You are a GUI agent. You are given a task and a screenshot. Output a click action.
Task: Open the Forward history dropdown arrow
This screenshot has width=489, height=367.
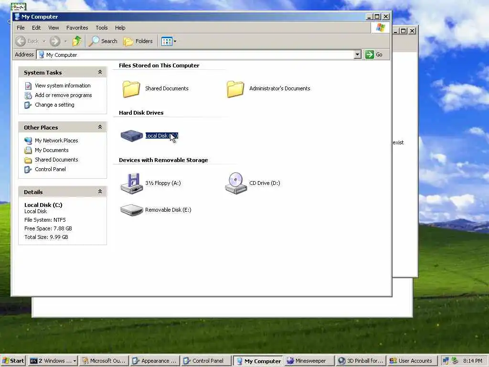point(65,41)
